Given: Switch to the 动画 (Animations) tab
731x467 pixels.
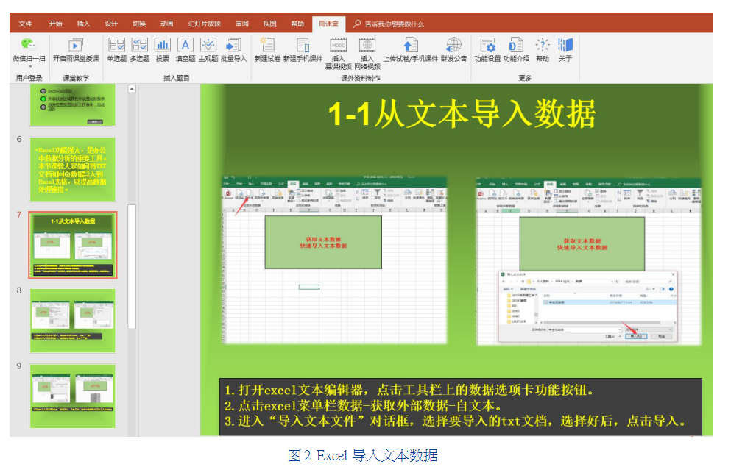Looking at the screenshot, I should (x=167, y=24).
